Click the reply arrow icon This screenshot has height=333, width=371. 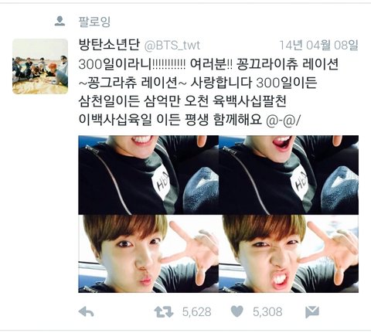point(86,312)
